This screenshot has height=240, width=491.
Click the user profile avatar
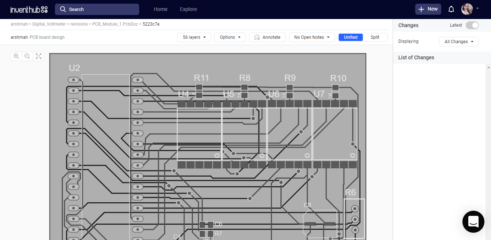tap(467, 9)
